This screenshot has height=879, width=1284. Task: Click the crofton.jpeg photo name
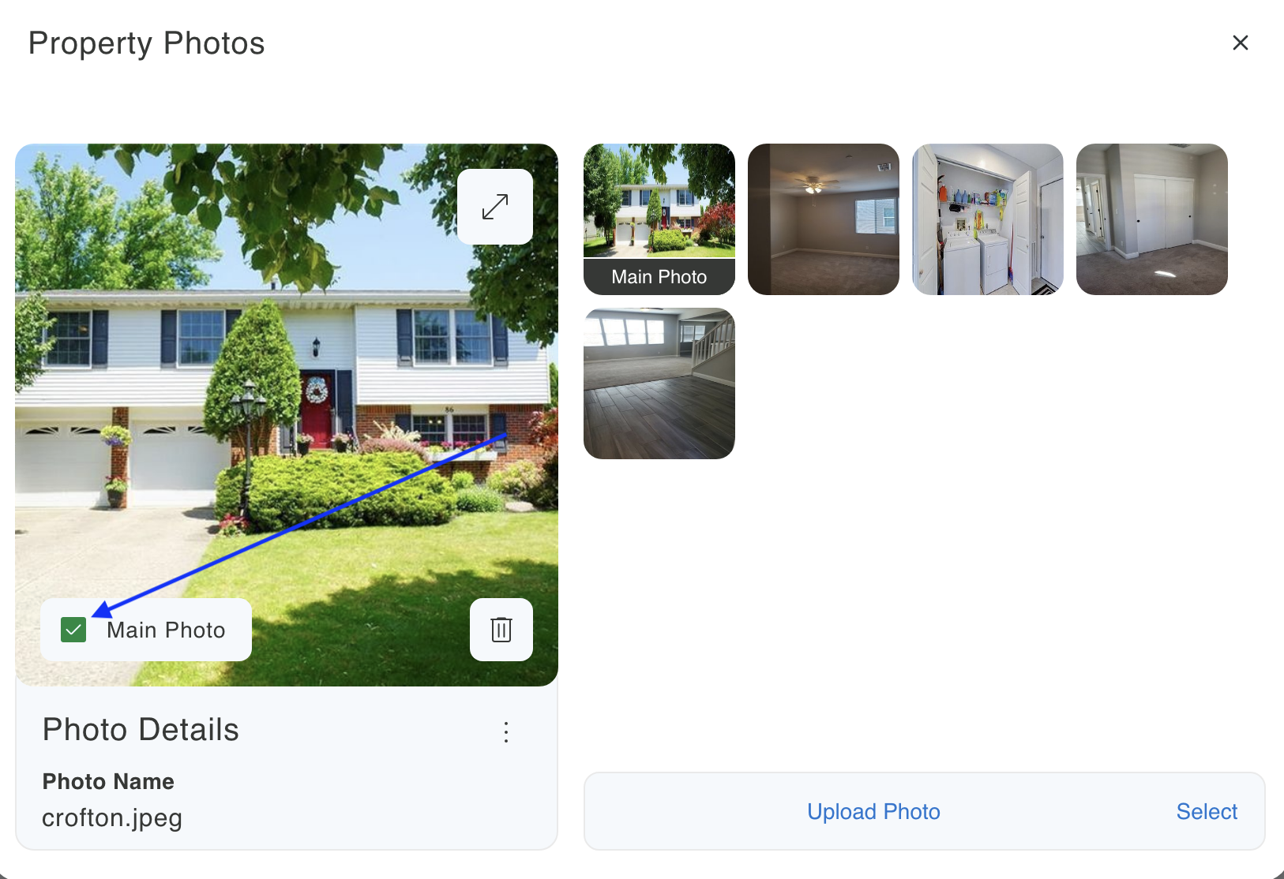point(112,818)
